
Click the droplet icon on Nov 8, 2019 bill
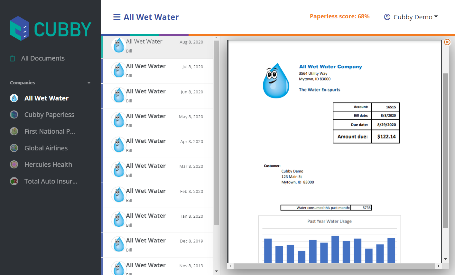point(118,268)
